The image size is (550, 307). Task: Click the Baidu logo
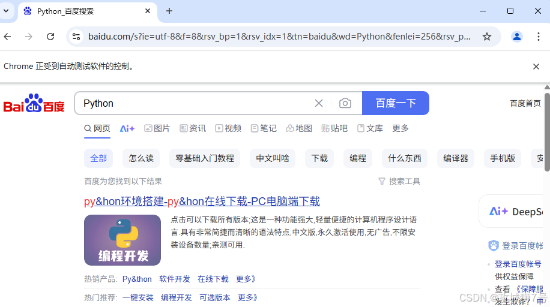pos(34,103)
